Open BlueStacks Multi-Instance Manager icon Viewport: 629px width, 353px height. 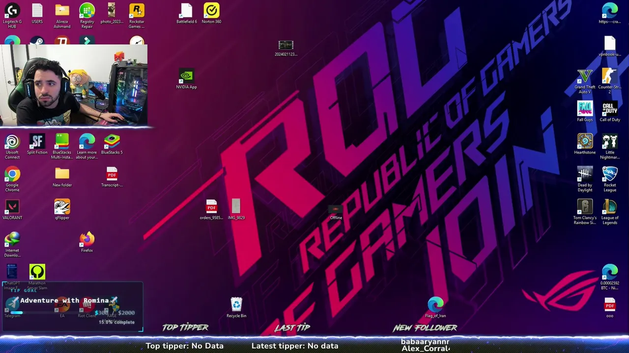[x=62, y=147]
